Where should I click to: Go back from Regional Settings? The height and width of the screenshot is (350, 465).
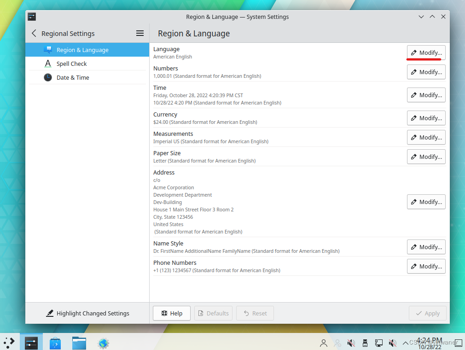point(34,33)
